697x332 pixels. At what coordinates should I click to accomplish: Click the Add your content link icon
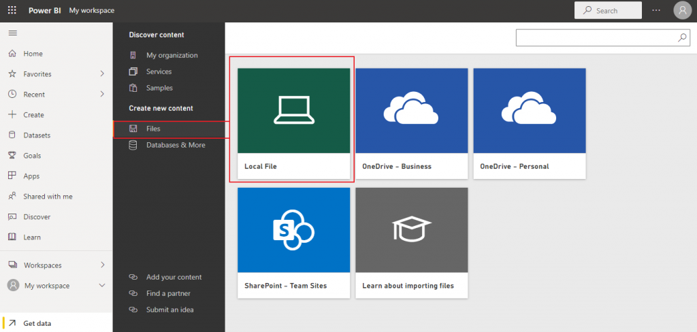[x=133, y=277]
